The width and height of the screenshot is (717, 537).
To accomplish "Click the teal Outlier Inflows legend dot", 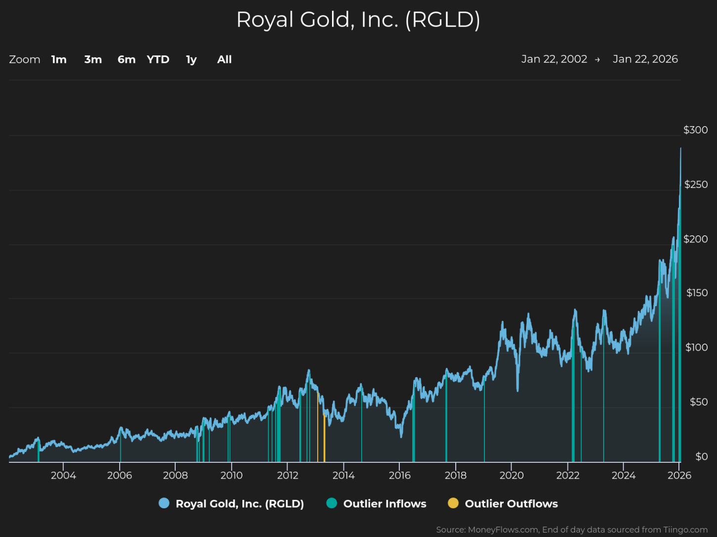I will [x=332, y=503].
